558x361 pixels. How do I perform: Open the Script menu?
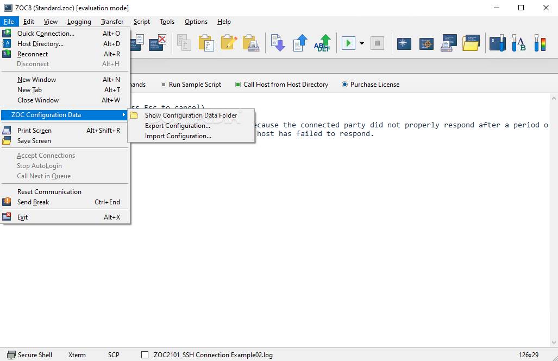[x=142, y=22]
